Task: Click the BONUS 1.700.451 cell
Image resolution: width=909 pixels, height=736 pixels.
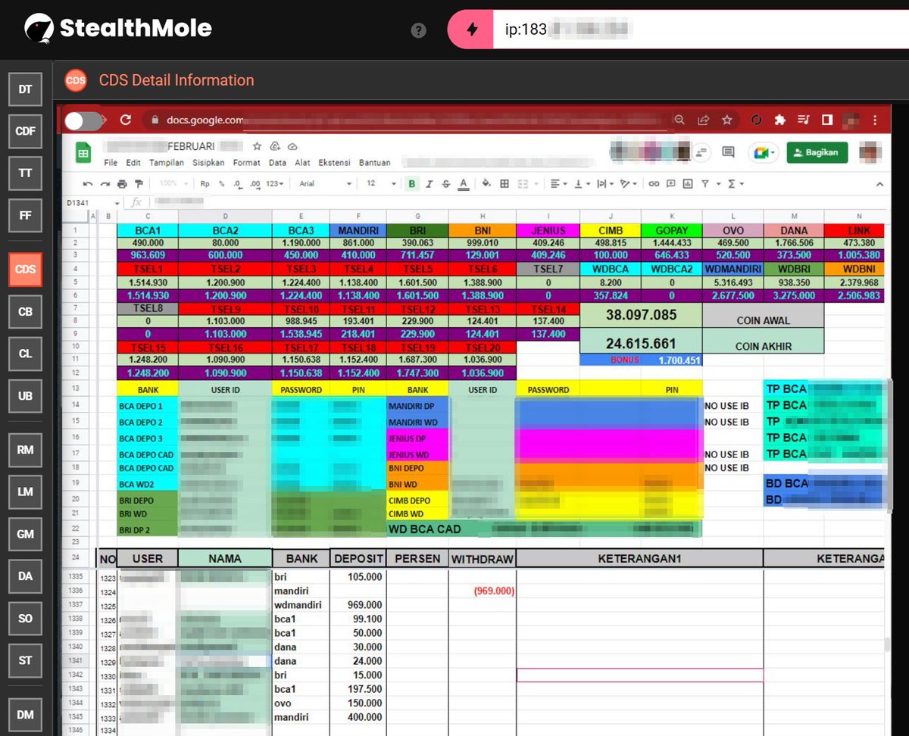Action: 641,360
